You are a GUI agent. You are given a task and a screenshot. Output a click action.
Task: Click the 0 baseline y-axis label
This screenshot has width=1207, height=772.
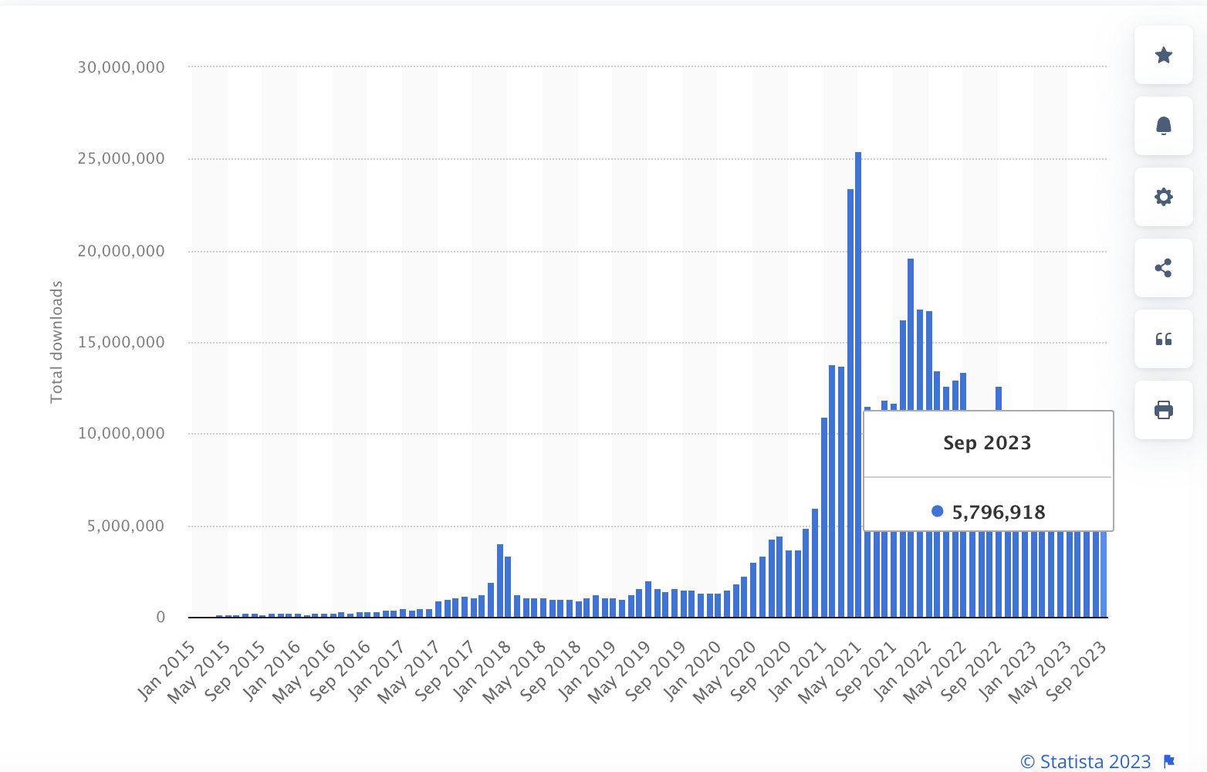(160, 617)
